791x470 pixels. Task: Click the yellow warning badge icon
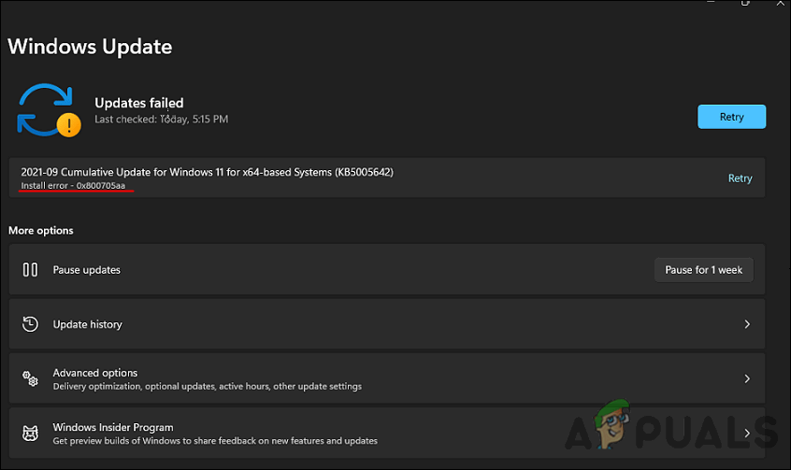pyautogui.click(x=68, y=124)
